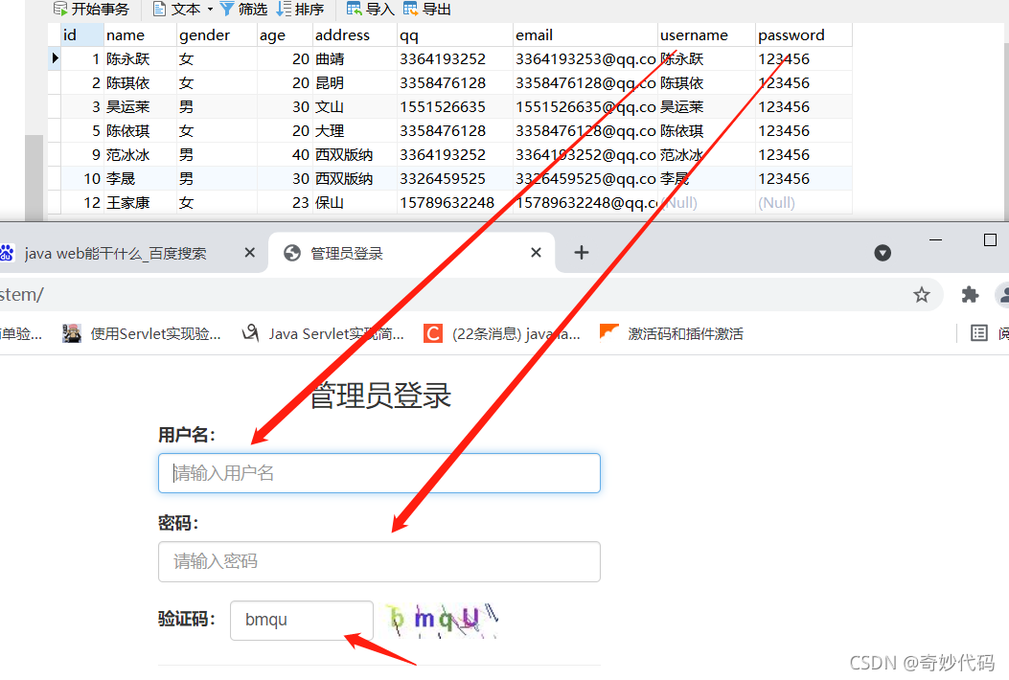Viewport: 1009px width, 680px height.
Task: Click the 筛选 filter funnel icon
Action: [x=226, y=9]
